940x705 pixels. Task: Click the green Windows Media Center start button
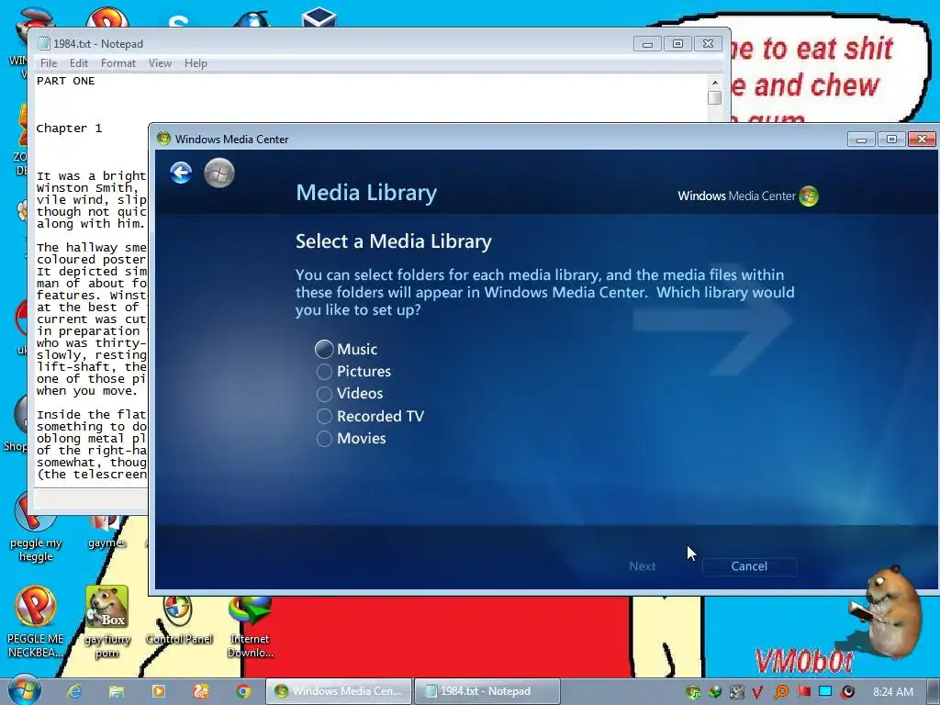[218, 173]
